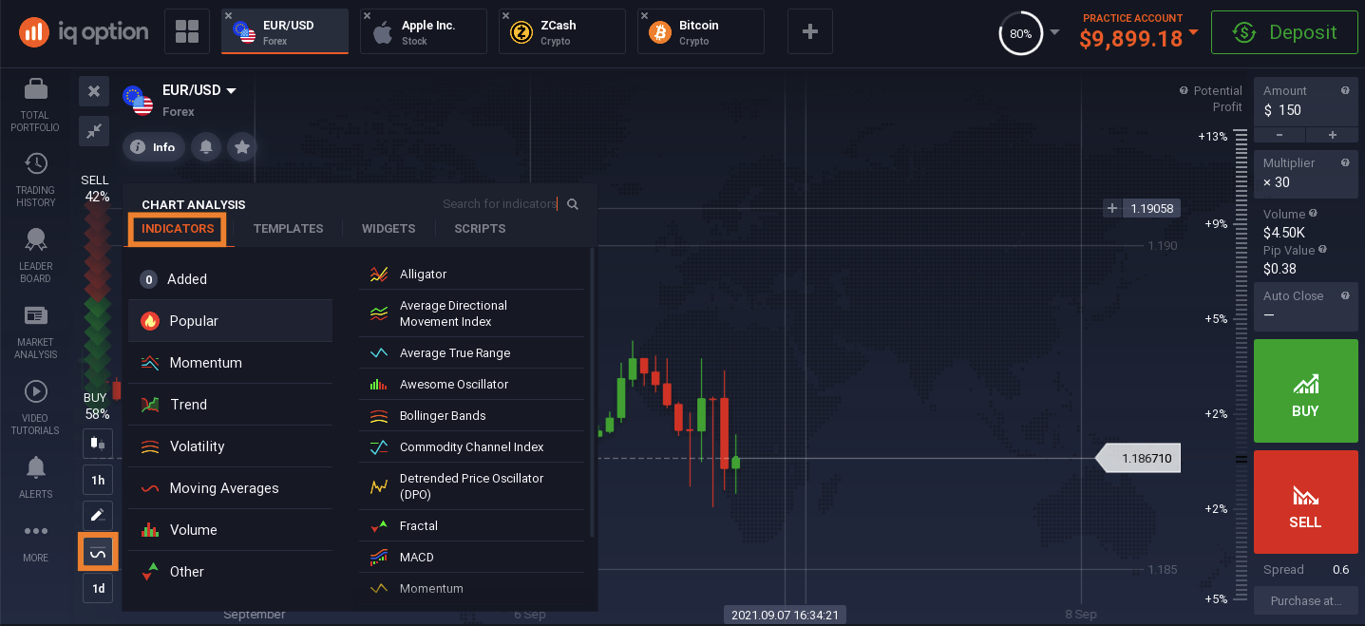Open Alerts in sidebar
The image size is (1365, 626).
[x=35, y=477]
